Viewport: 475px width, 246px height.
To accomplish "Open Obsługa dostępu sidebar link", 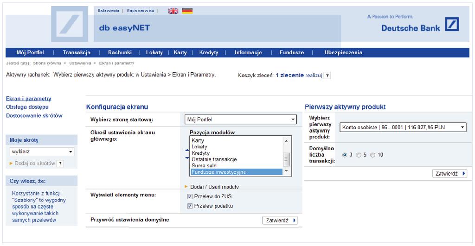I will point(27,107).
